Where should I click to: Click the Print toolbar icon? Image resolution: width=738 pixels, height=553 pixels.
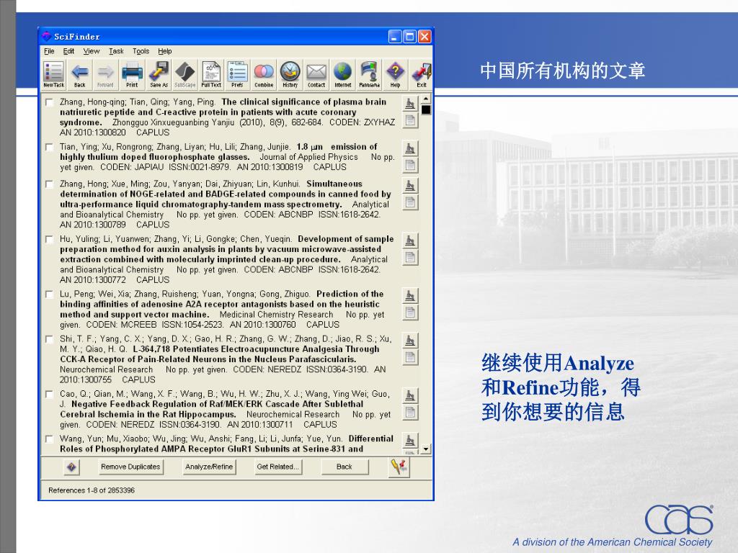(x=133, y=74)
